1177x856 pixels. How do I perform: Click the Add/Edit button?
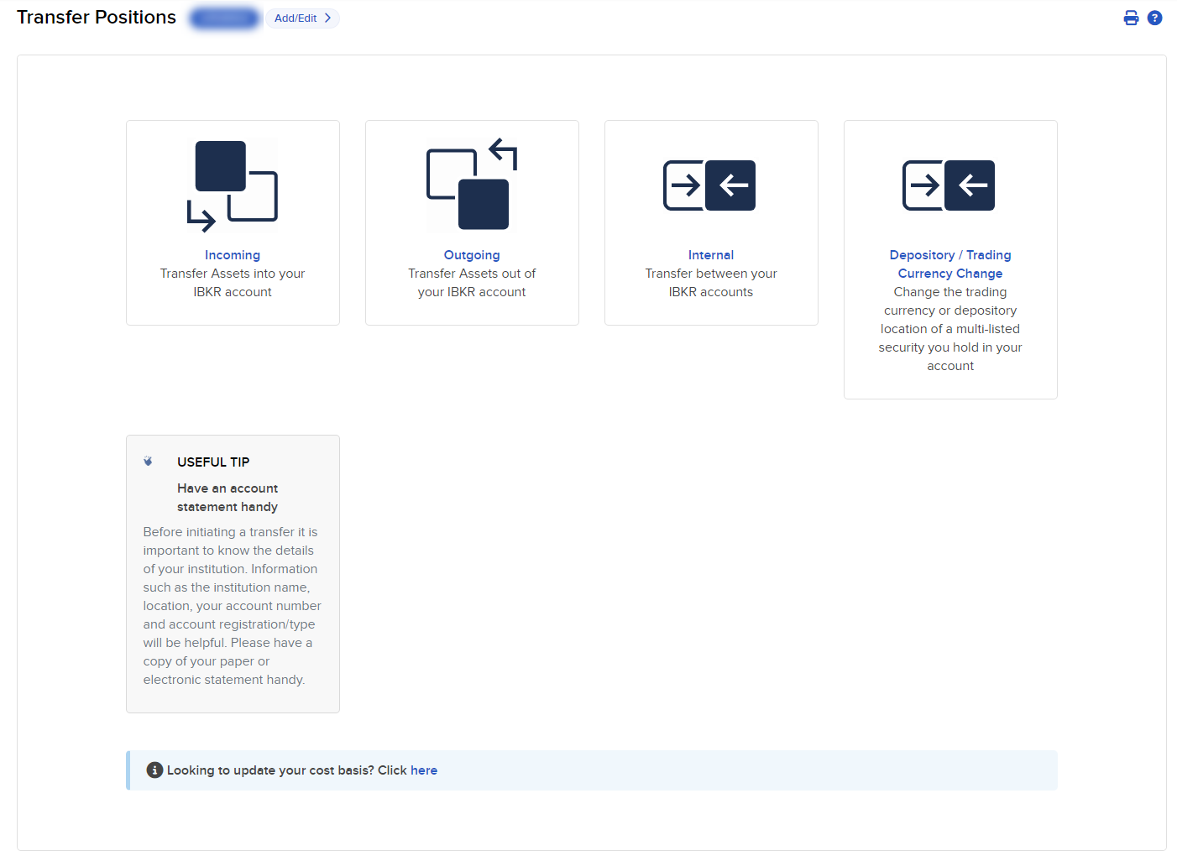[302, 18]
